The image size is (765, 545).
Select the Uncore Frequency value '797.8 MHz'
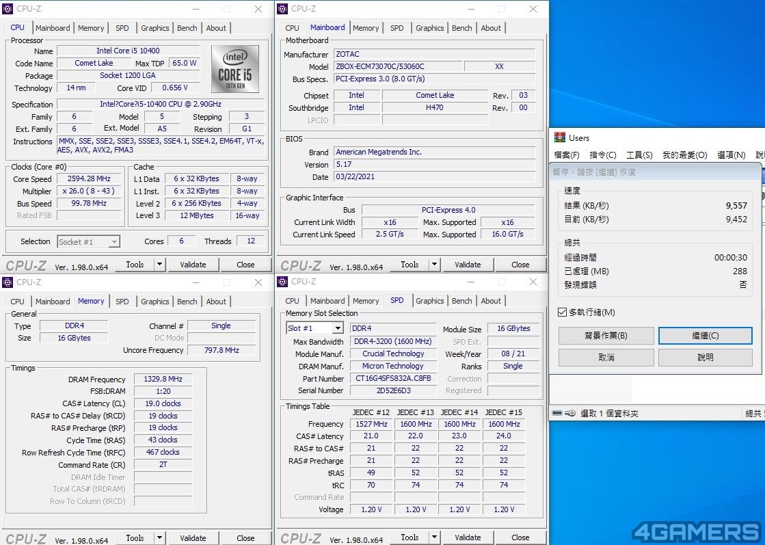222,350
